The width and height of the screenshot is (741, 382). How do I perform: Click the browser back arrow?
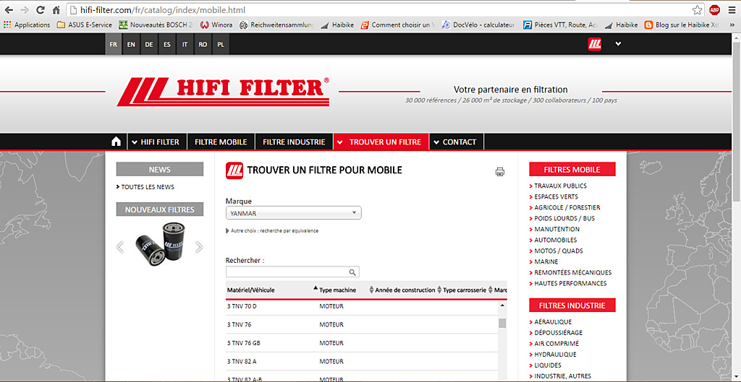(9, 10)
